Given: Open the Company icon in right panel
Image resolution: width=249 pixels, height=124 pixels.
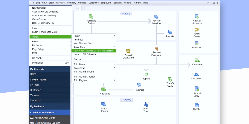Looking at the screenshot, I should pyautogui.click(x=197, y=74).
